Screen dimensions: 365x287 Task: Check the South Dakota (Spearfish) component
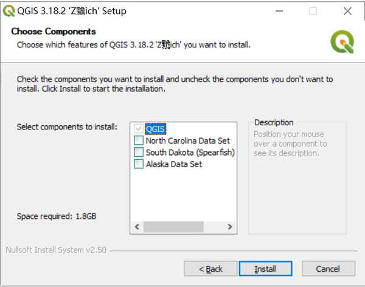tap(139, 153)
